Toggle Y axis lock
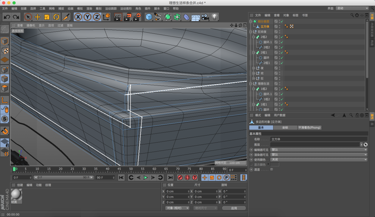Image resolution: width=375 pixels, height=217 pixels. pyautogui.click(x=87, y=17)
